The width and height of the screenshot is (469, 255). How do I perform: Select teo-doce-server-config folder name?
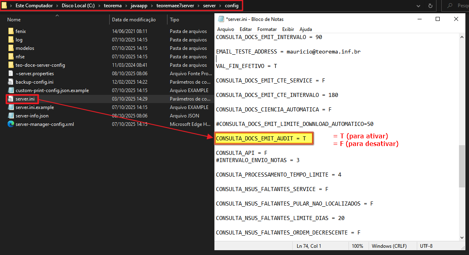pos(41,65)
